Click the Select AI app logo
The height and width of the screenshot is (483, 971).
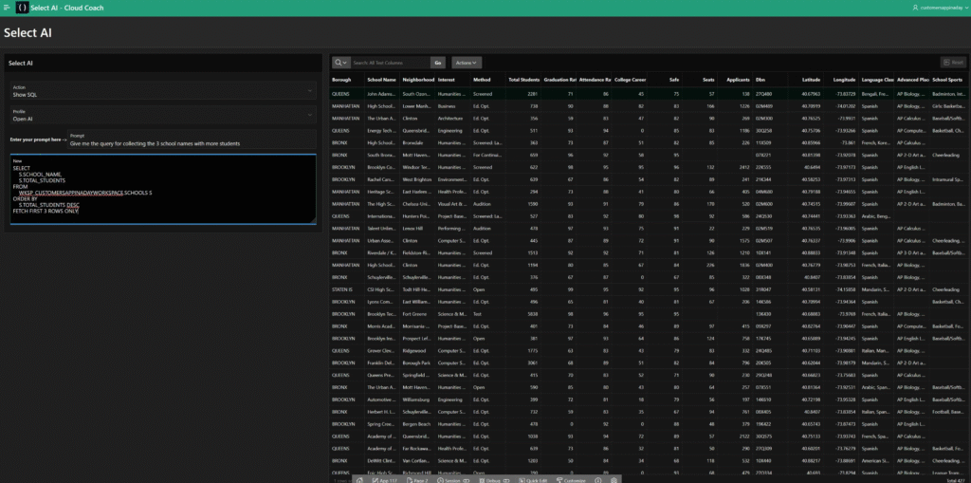coord(22,8)
